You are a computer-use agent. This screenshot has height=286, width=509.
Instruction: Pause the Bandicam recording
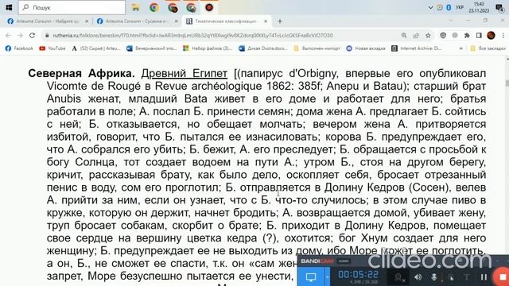coord(484,277)
